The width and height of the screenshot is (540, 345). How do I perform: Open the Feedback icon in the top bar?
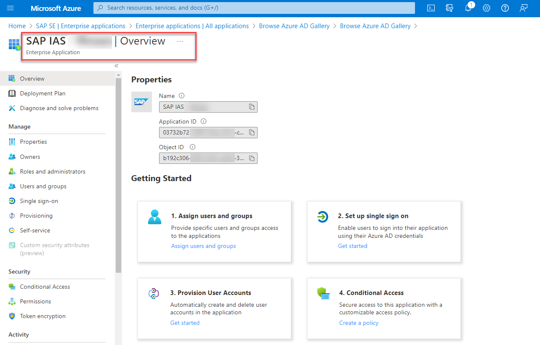coord(524,8)
